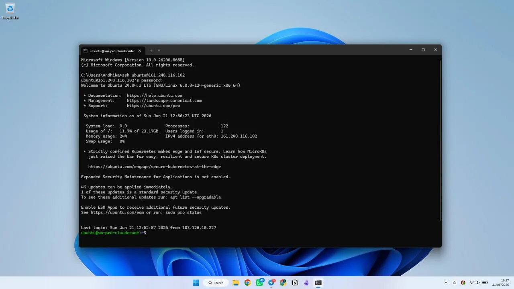Click the terminal vertical scrollbar
Viewport: 514px width, 289px height.
tap(440, 140)
